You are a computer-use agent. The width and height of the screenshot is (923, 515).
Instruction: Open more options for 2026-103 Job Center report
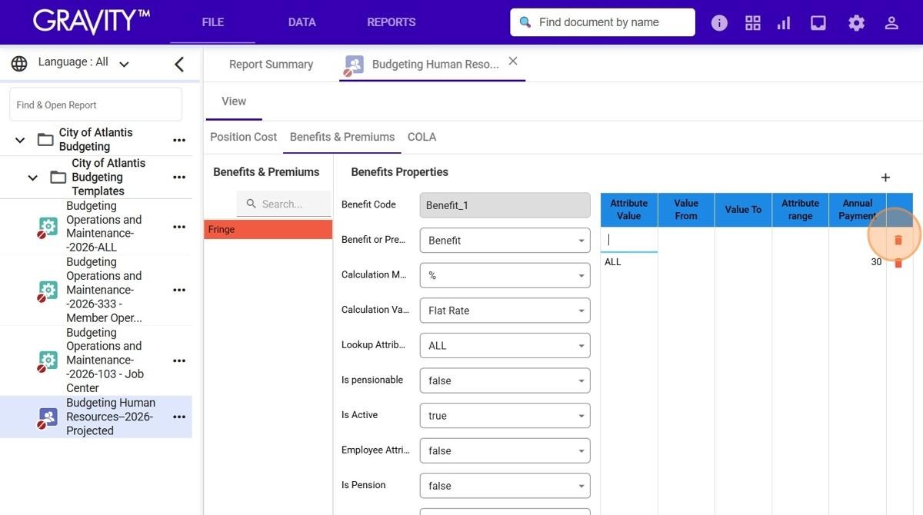(179, 360)
